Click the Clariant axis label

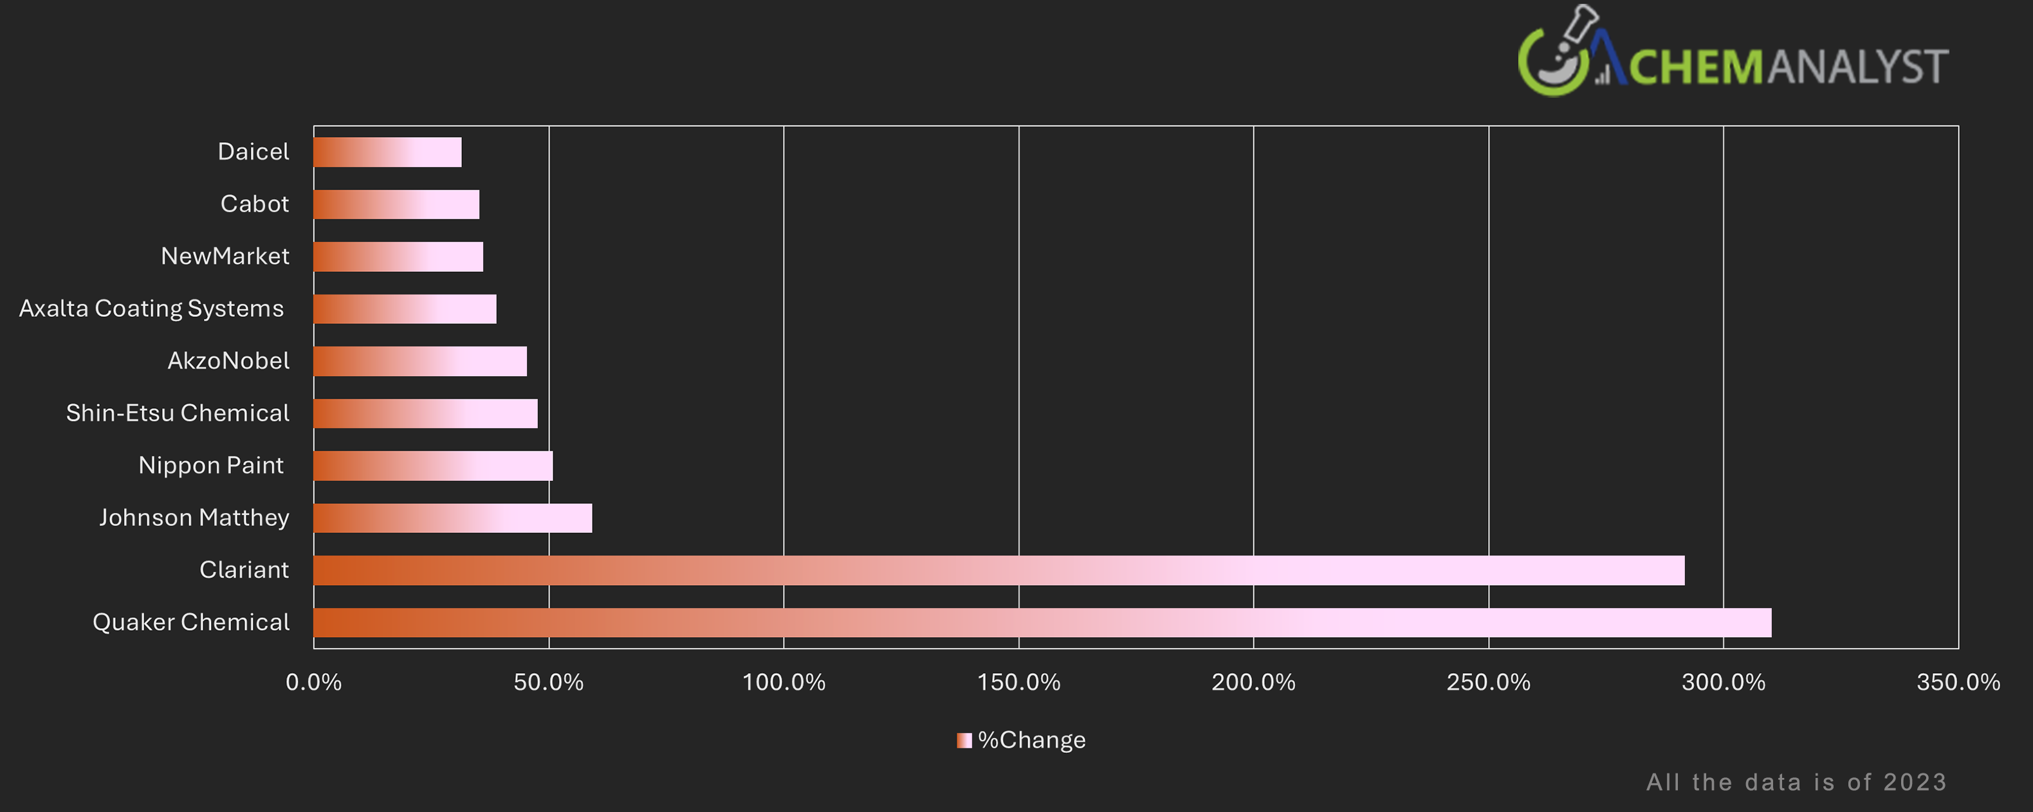(x=244, y=570)
